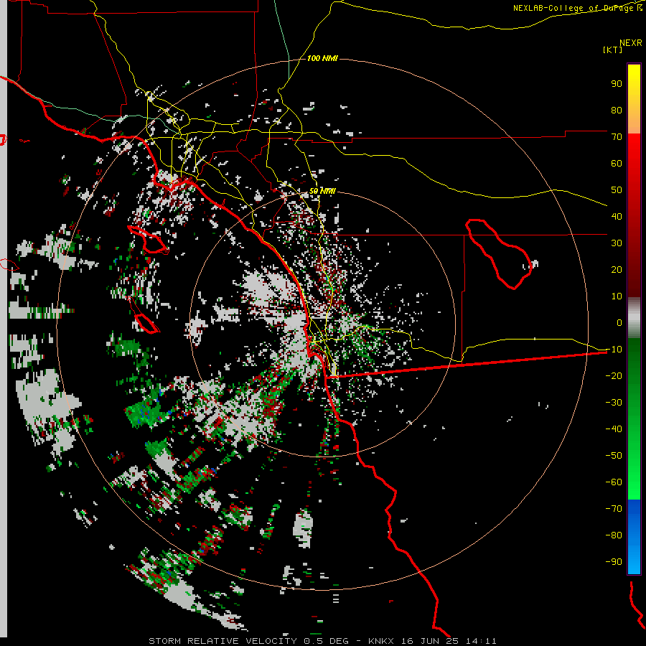Pick the bright red band below 70 on color scale
646x646 pixels.
634,149
